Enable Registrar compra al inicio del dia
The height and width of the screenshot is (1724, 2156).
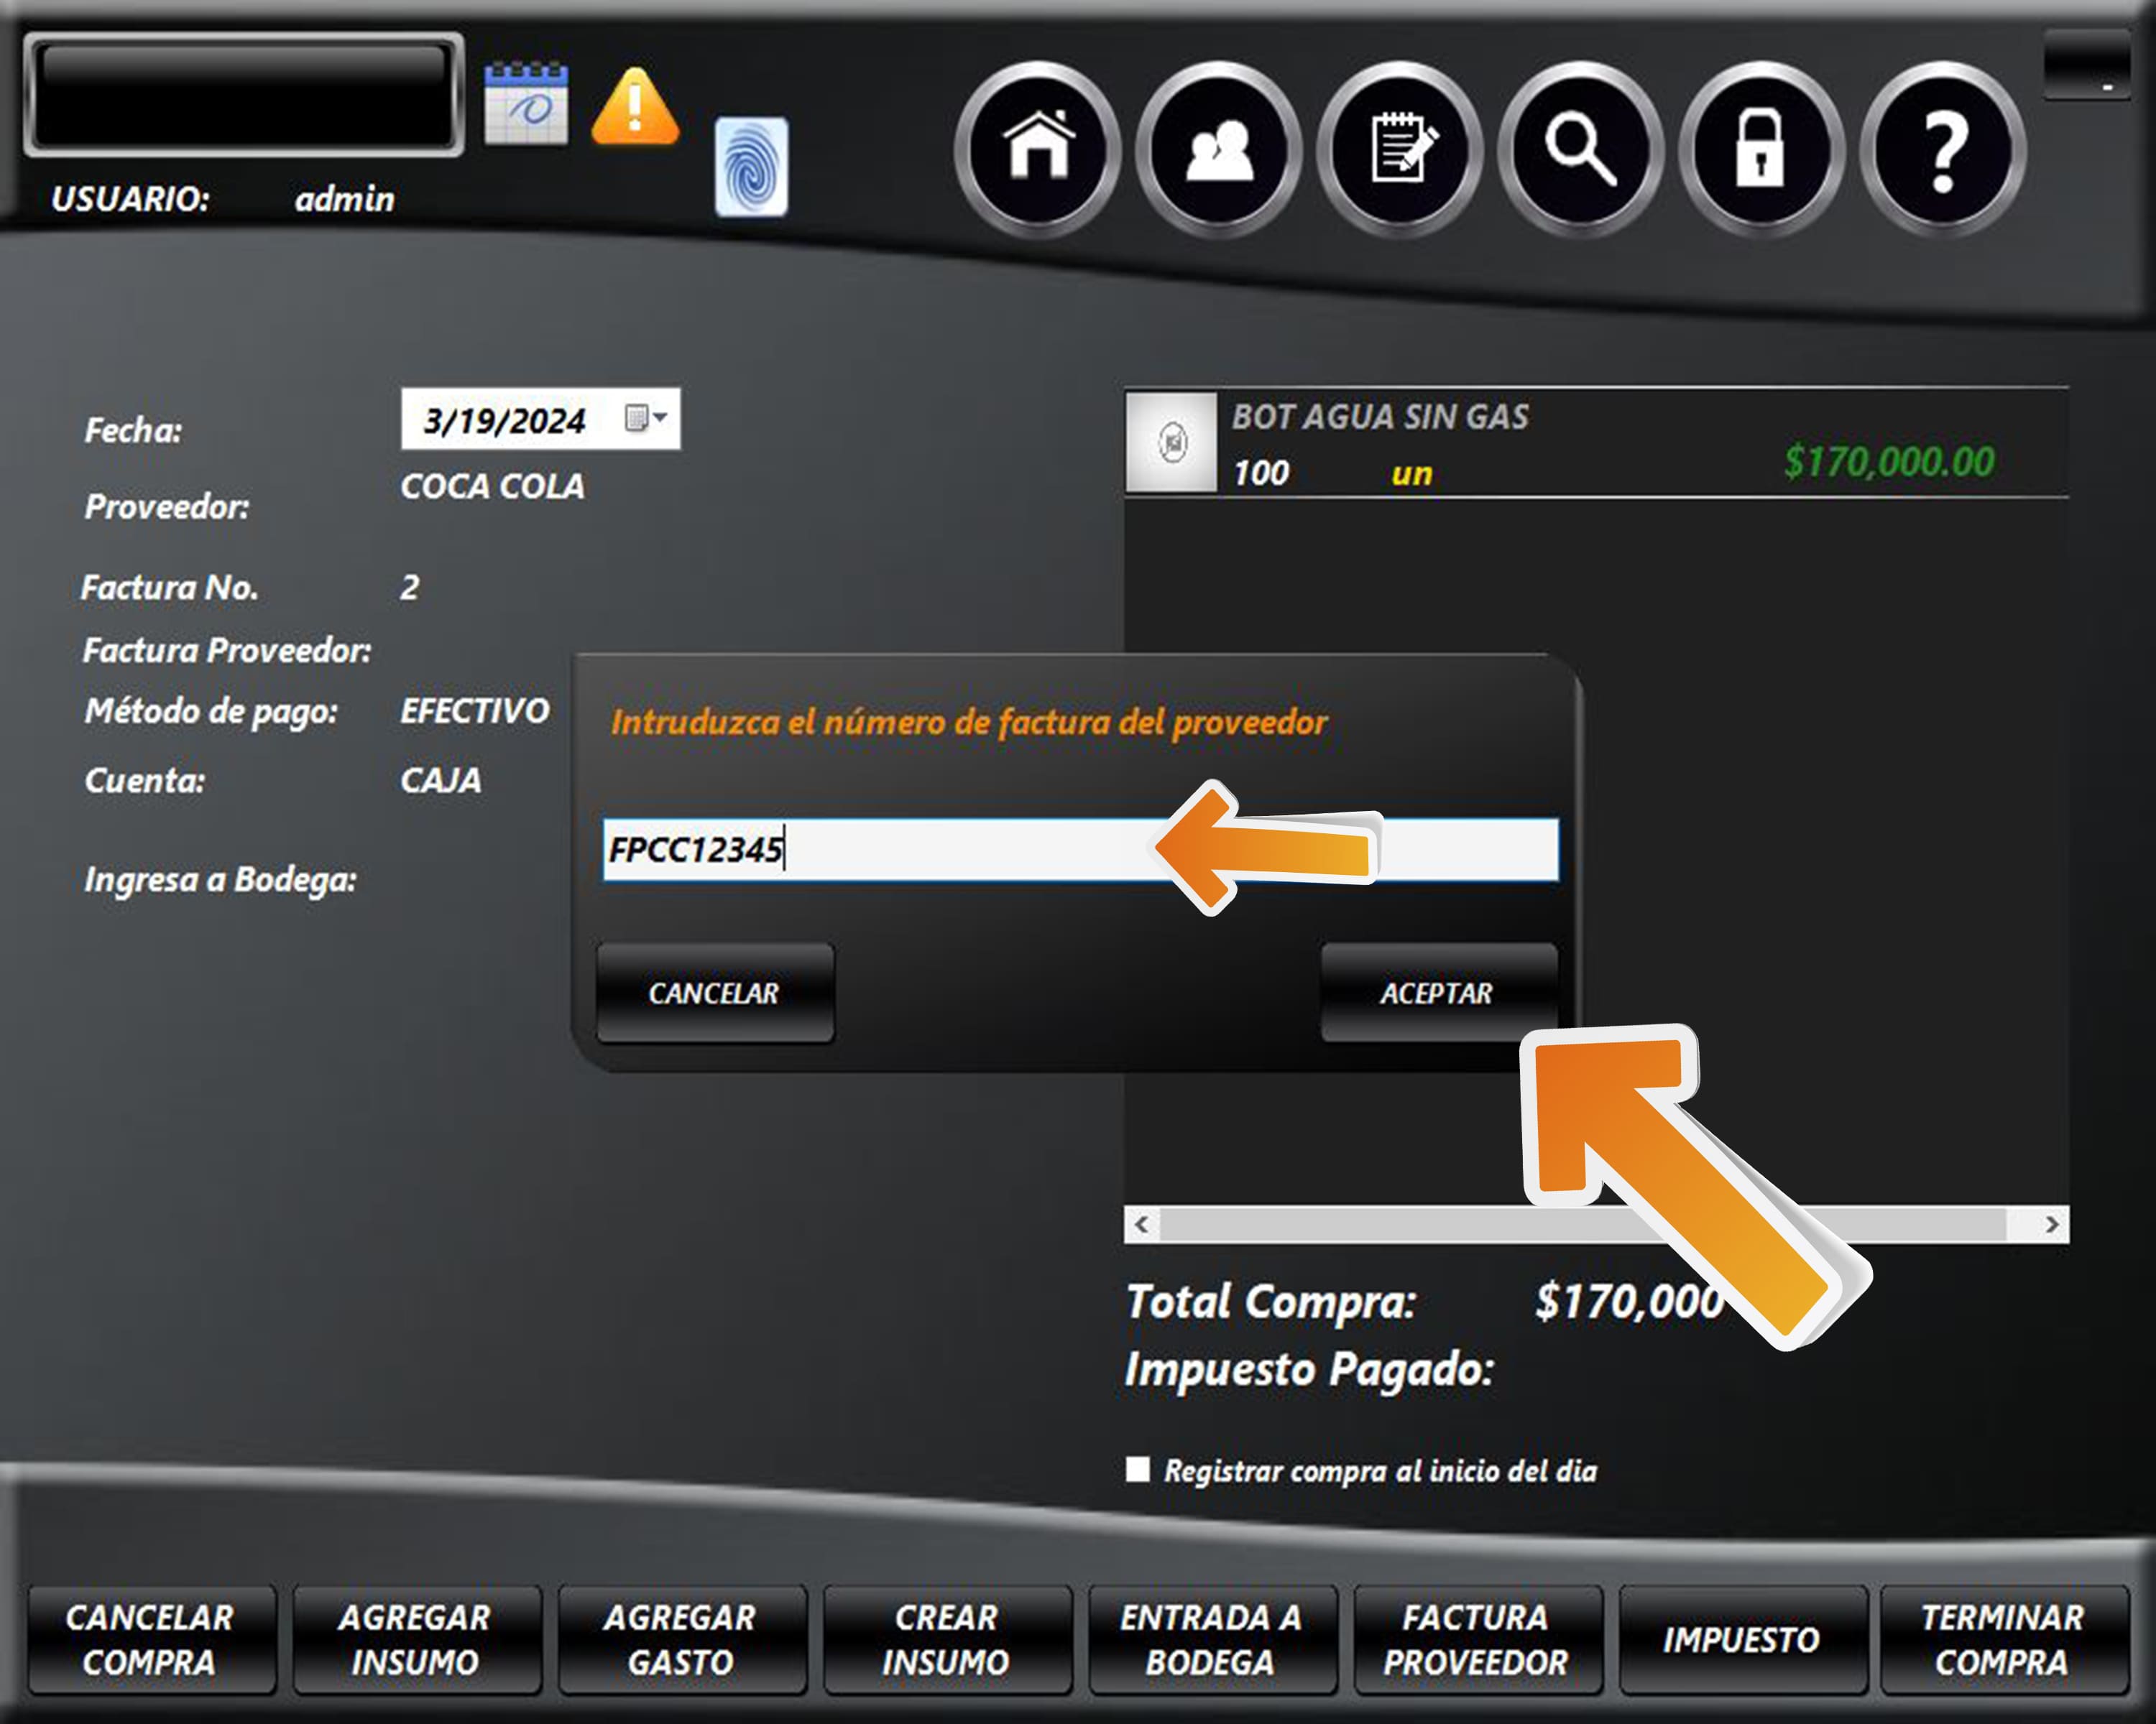pos(1137,1469)
